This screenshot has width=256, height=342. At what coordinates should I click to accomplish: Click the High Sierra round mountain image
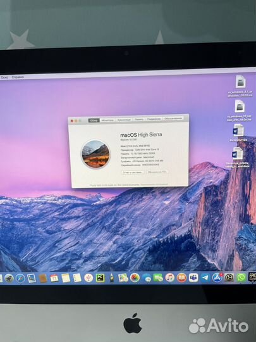point(95,154)
